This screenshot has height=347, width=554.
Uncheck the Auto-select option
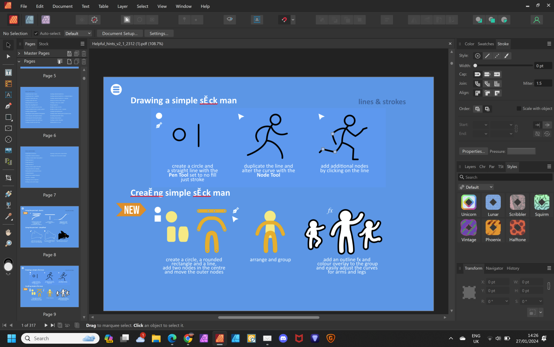coord(36,33)
